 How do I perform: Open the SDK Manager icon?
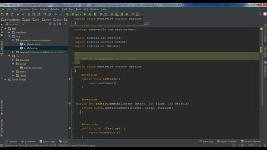(x=122, y=14)
